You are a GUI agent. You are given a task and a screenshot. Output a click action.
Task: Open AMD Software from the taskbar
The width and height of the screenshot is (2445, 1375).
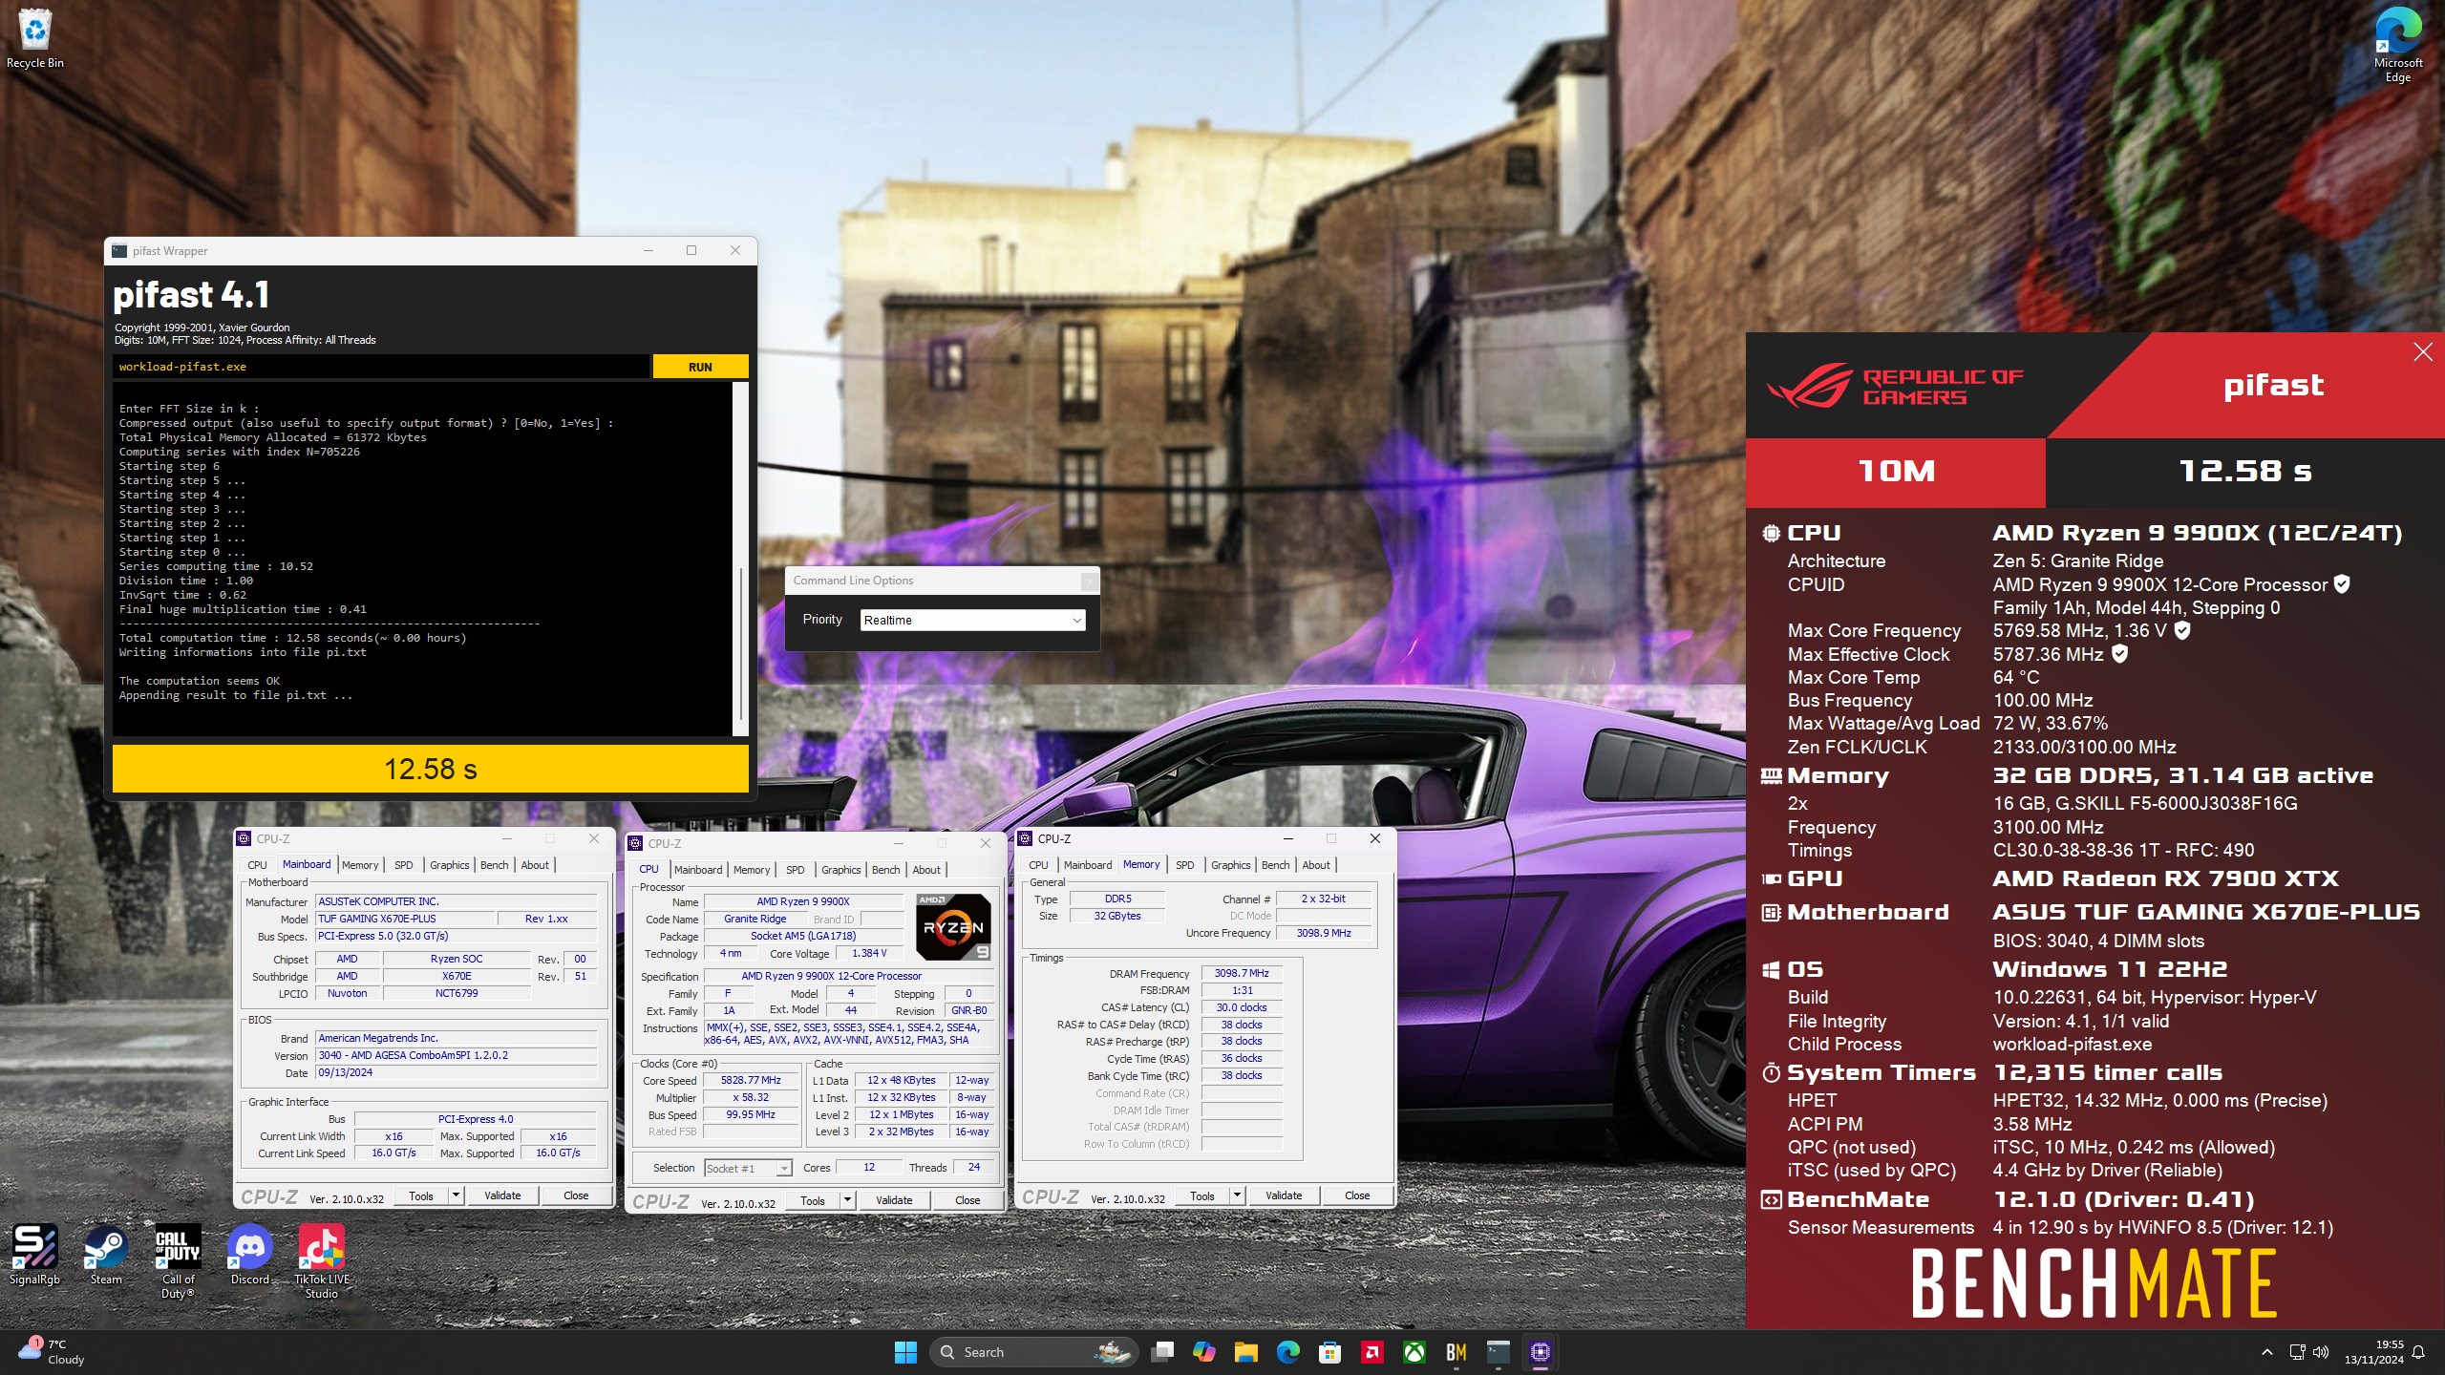1372,1352
